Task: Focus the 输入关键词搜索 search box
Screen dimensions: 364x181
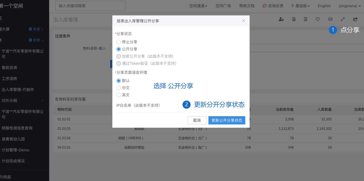Action: click(90, 6)
